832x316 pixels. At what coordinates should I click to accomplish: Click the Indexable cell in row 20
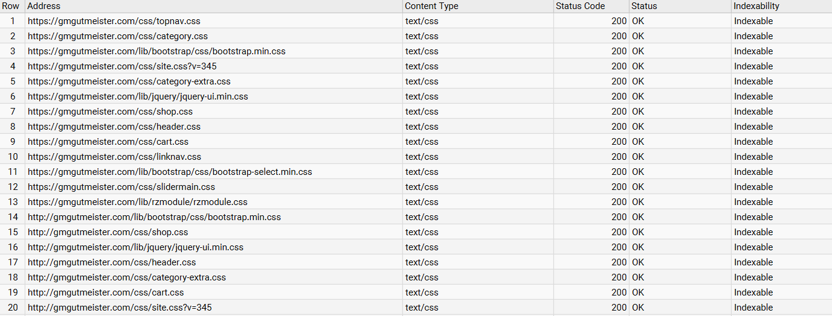point(753,308)
